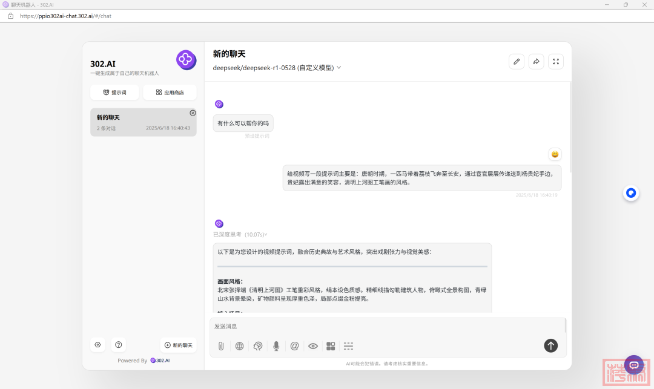Click the site lock icon in address bar

[x=11, y=16]
